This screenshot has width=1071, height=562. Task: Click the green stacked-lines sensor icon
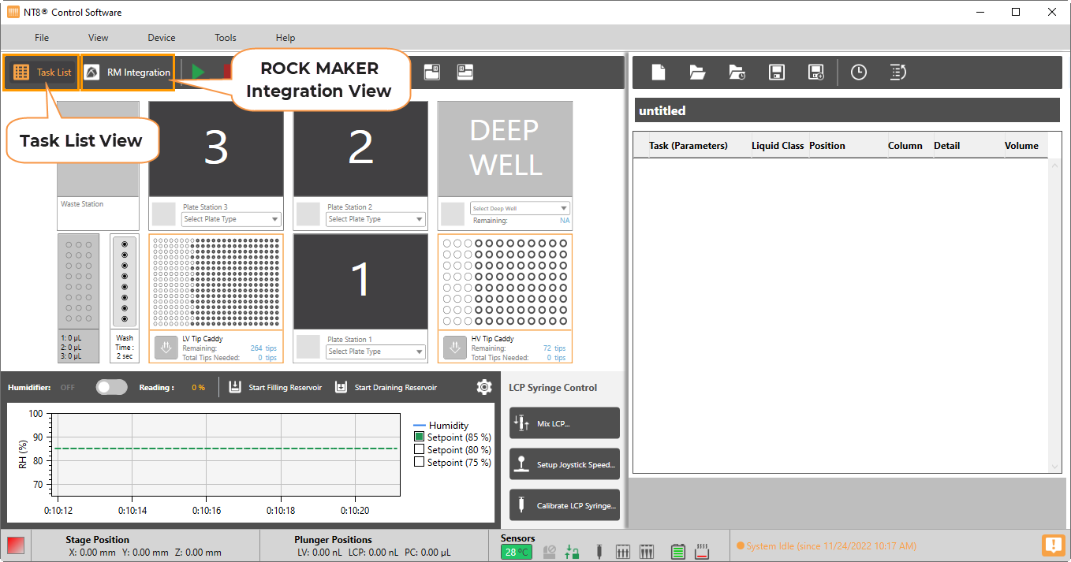(x=677, y=552)
